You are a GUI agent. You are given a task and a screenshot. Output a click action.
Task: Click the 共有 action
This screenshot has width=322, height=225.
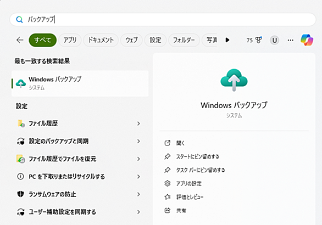tap(181, 211)
